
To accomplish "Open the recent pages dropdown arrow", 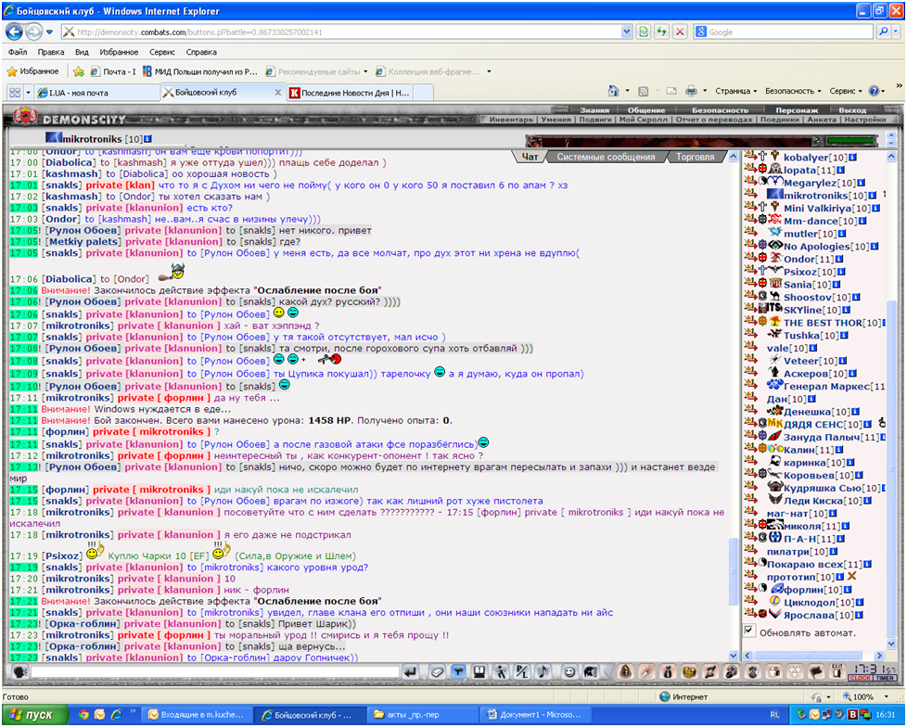I will tap(50, 32).
